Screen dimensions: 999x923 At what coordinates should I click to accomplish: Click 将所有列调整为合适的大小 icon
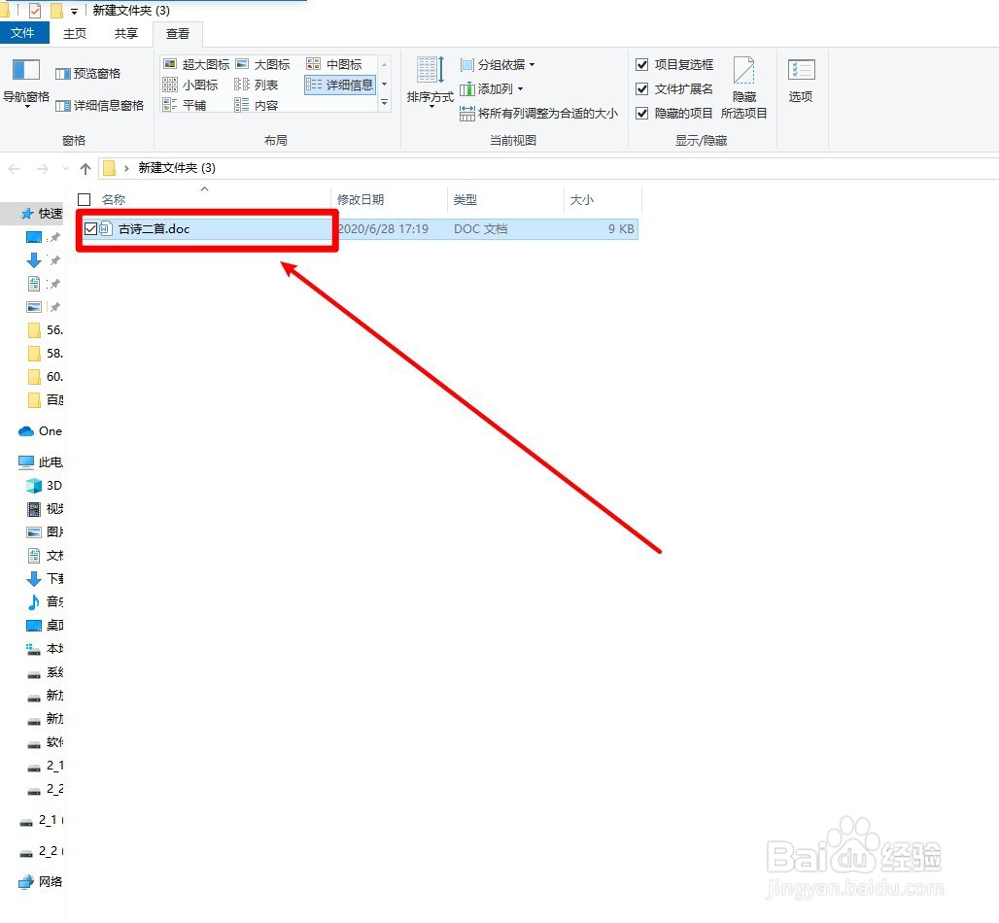pos(467,113)
